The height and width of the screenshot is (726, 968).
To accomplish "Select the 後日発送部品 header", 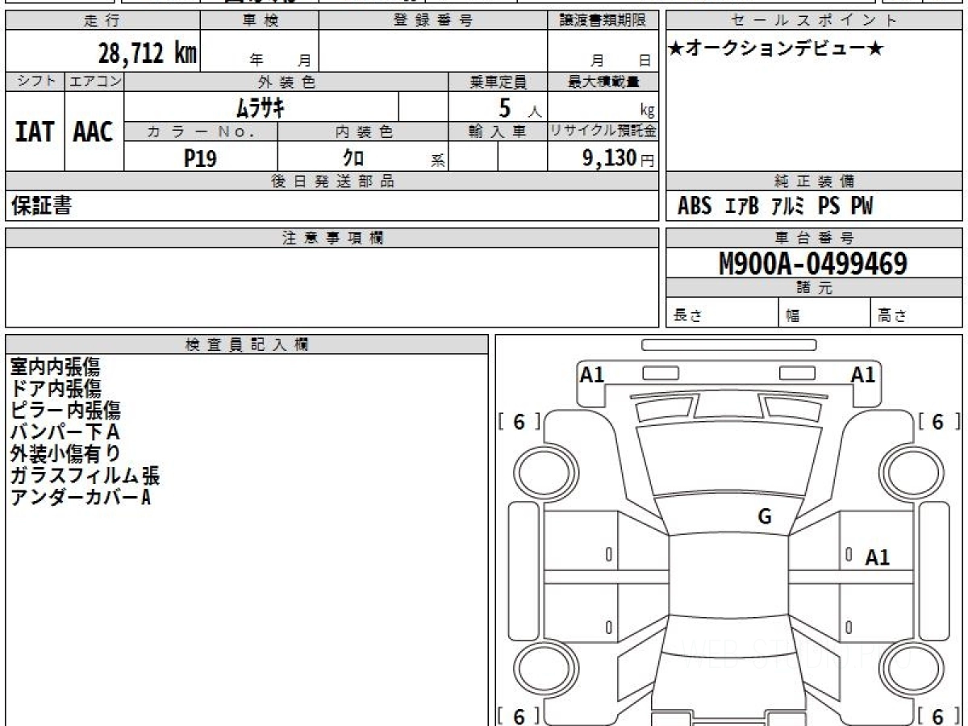I will 332,181.
